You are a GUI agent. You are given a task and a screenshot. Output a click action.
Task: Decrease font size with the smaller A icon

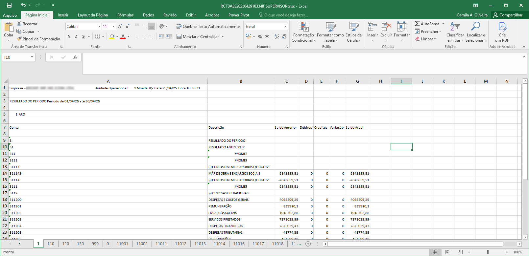click(127, 27)
